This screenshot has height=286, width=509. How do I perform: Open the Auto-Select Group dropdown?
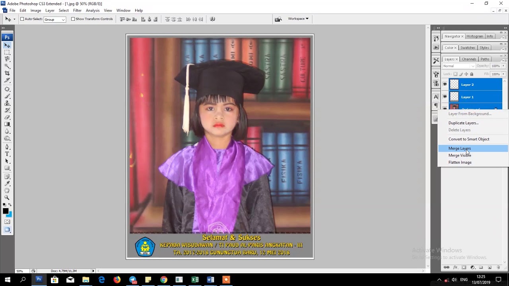click(x=54, y=19)
